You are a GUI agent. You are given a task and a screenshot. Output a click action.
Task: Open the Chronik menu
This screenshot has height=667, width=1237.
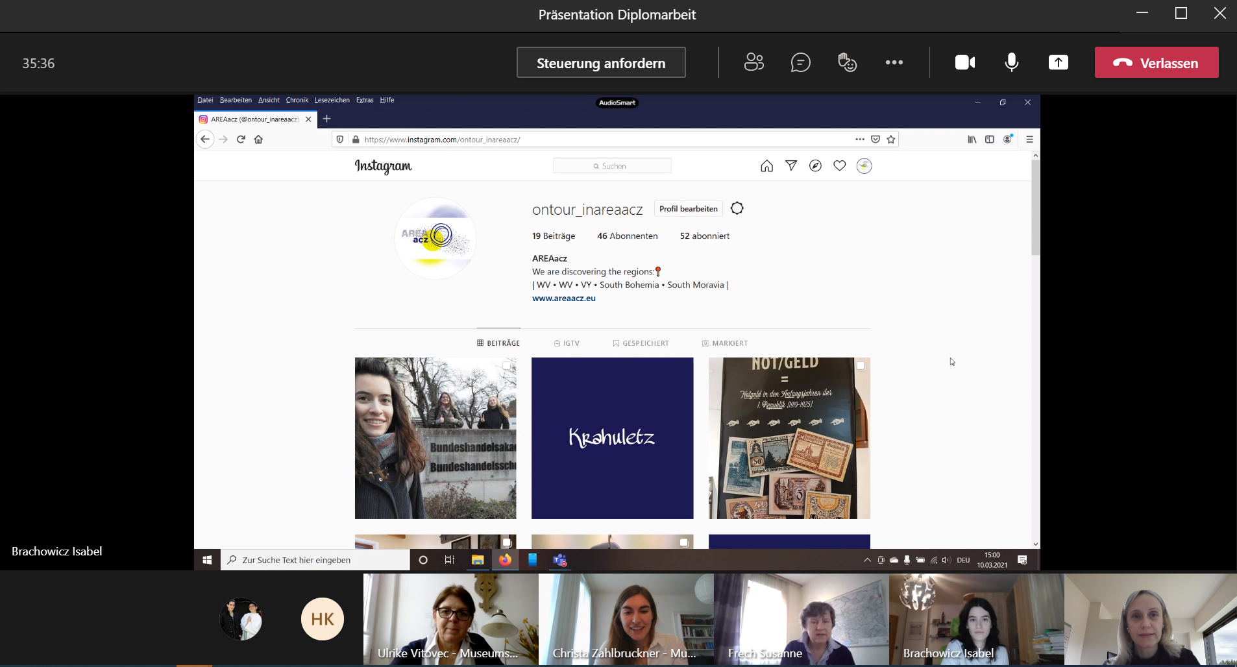(297, 100)
